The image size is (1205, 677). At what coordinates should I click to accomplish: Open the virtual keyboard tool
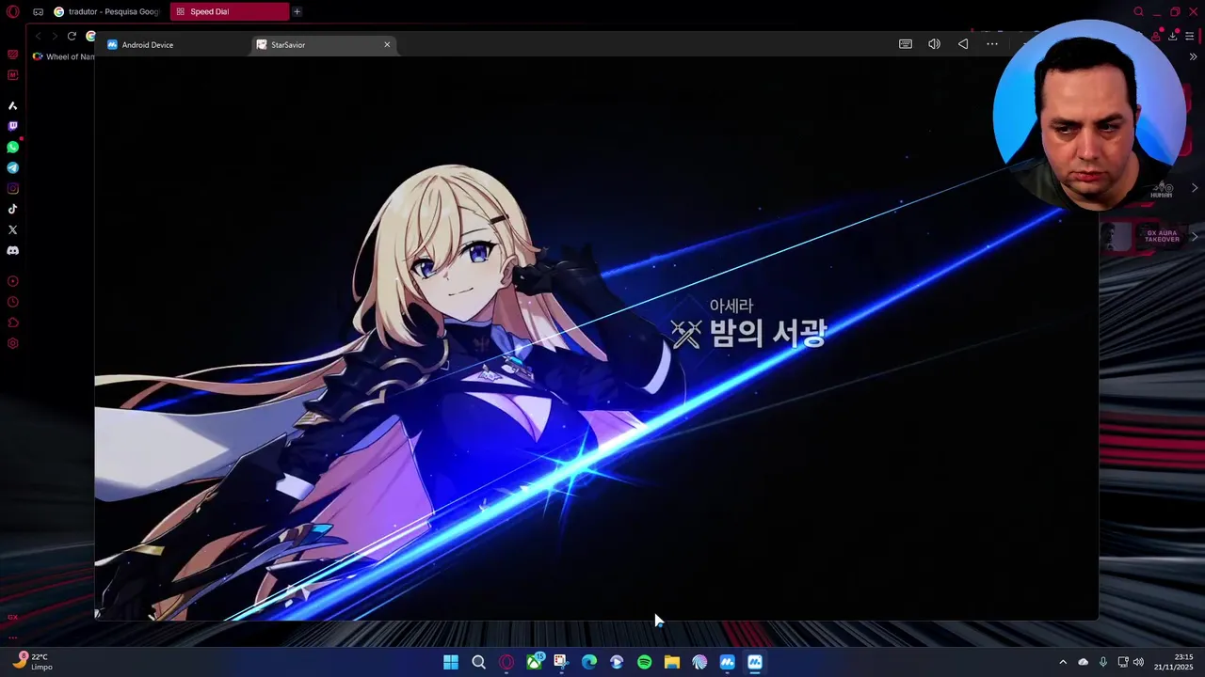906,44
